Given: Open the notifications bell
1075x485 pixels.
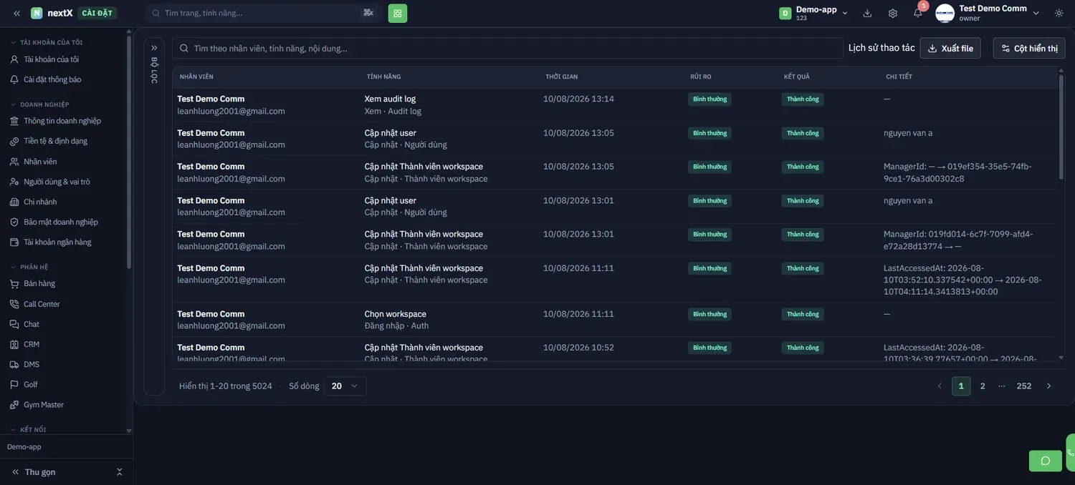Looking at the screenshot, I should [918, 13].
